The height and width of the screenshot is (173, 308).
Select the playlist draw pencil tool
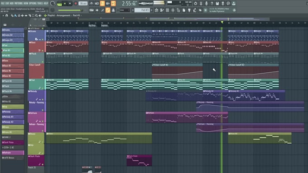12,16
